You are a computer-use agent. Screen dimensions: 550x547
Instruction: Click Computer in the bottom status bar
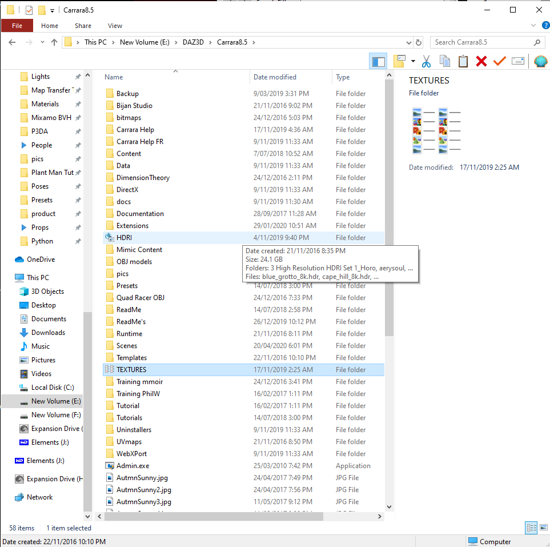(x=489, y=541)
